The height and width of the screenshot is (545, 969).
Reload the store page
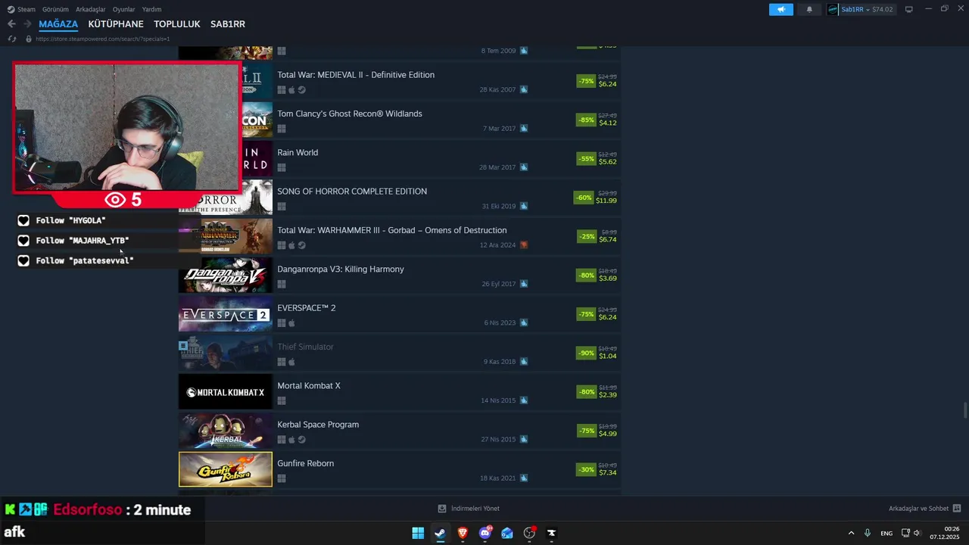pos(11,39)
